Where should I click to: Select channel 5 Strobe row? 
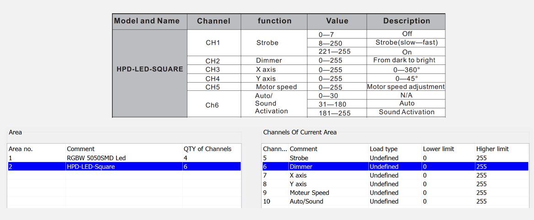(x=395, y=158)
